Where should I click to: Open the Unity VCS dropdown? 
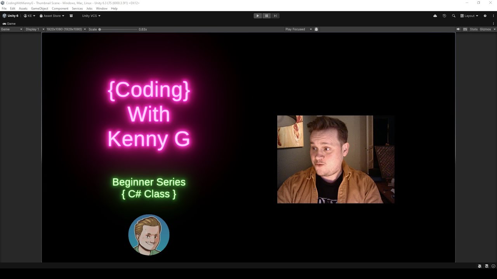tap(91, 16)
